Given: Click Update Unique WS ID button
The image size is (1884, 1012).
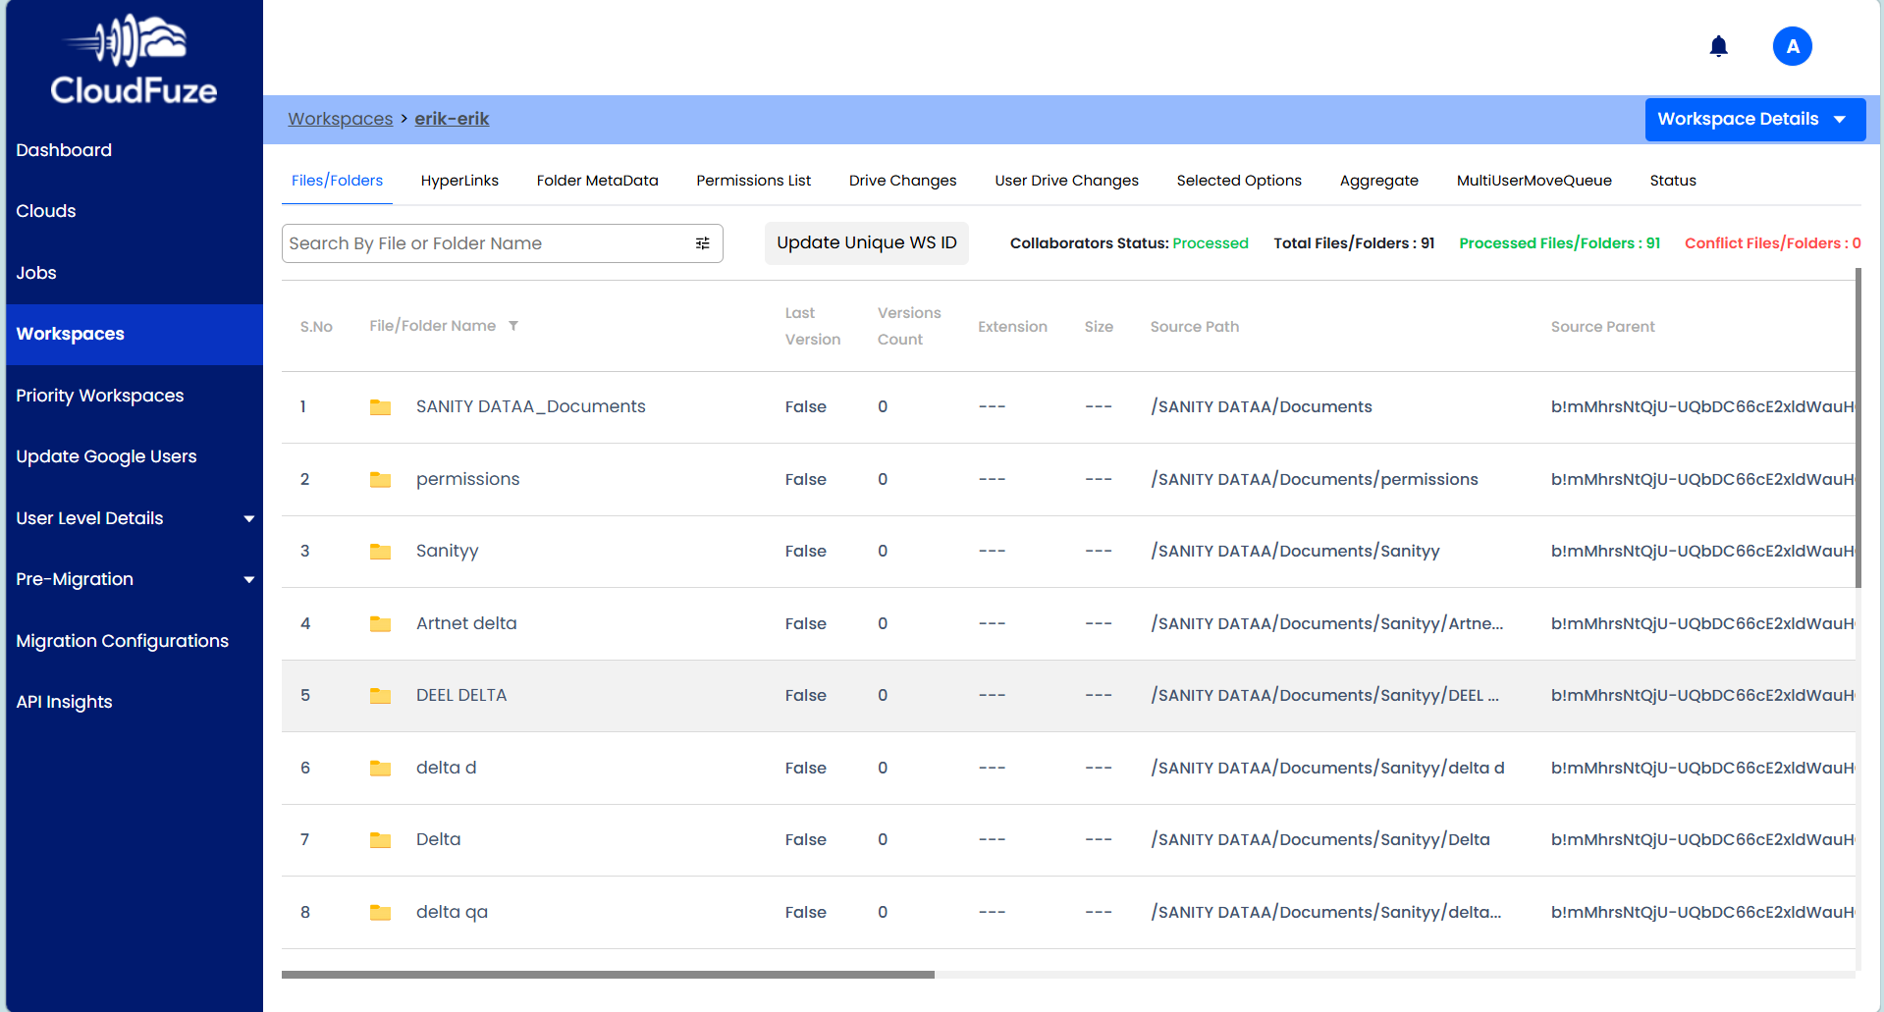Looking at the screenshot, I should point(866,242).
